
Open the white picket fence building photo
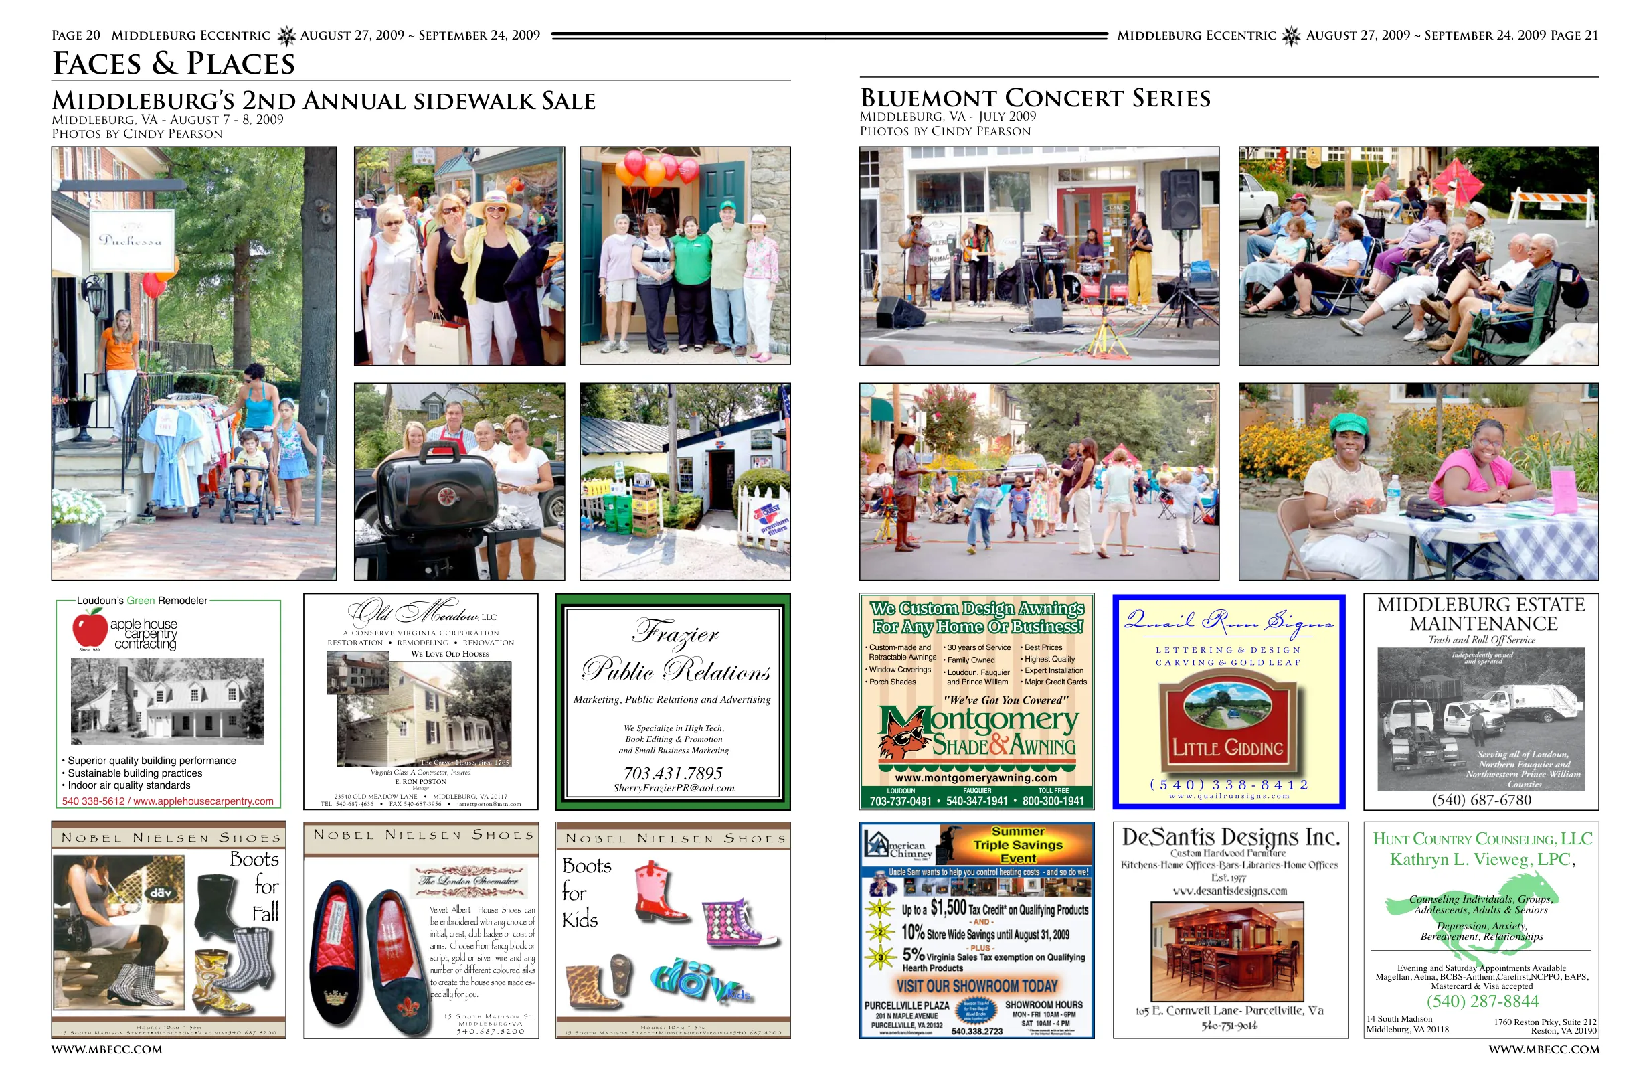pos(685,481)
